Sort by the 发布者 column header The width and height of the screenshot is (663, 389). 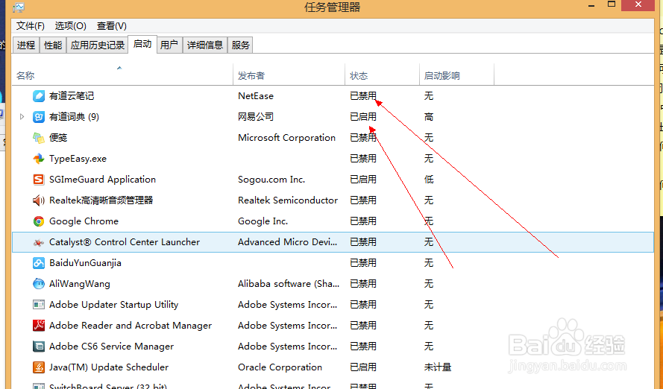[x=289, y=75]
